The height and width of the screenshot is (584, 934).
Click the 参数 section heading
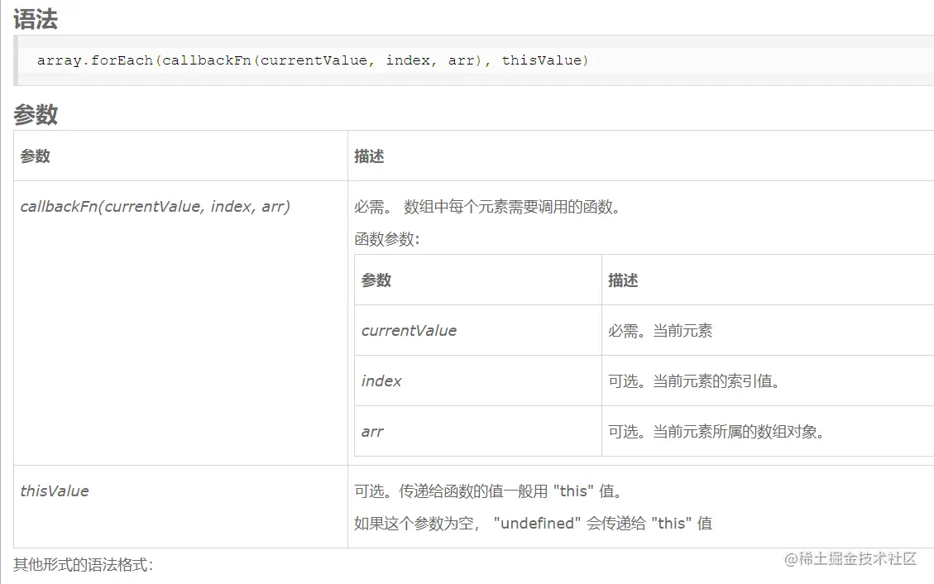tap(35, 114)
